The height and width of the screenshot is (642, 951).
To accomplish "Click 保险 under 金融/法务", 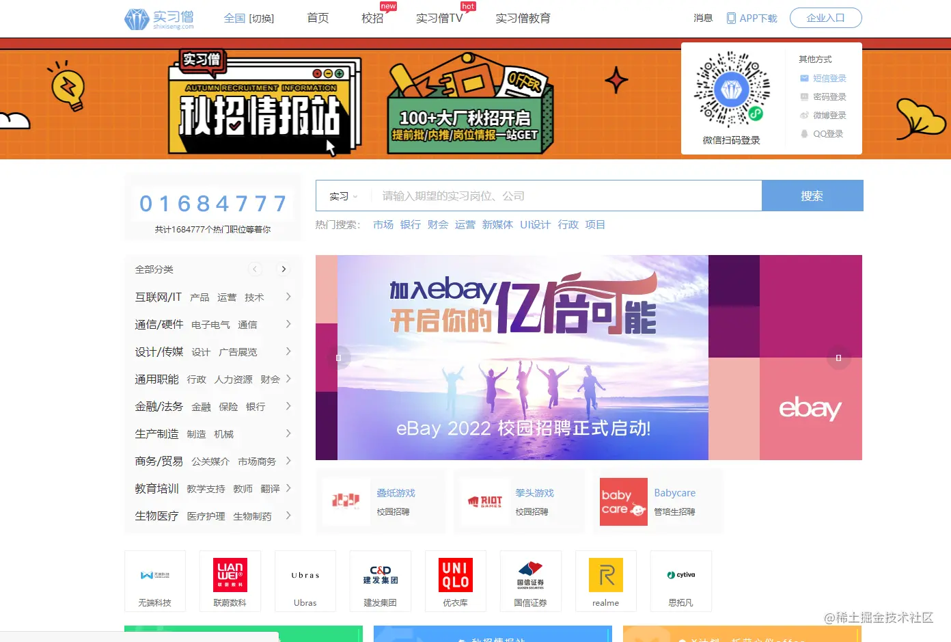I will coord(228,407).
